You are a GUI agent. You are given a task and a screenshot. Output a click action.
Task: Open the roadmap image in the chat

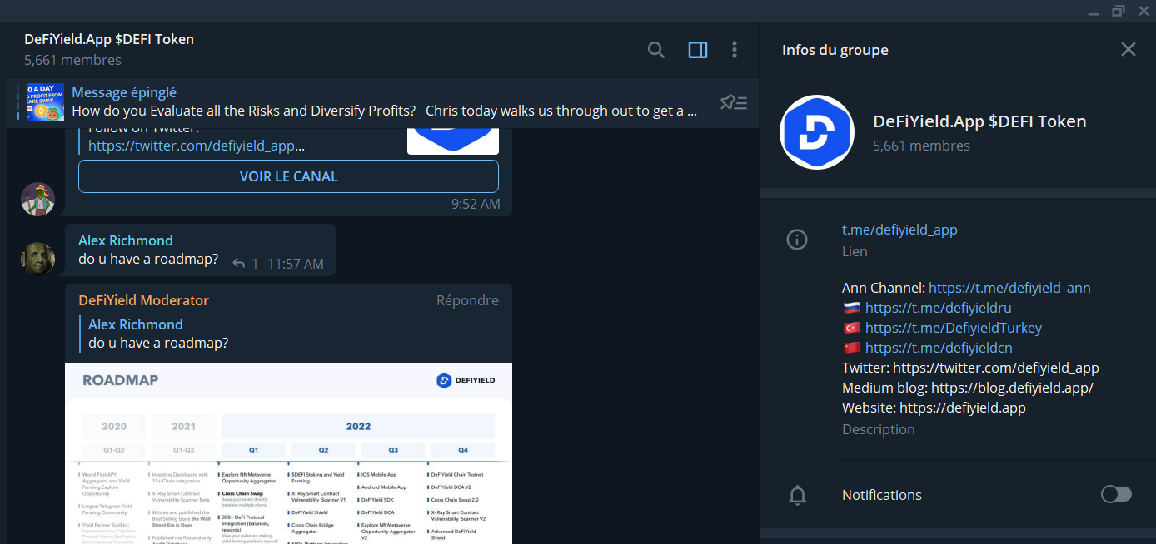(x=288, y=453)
